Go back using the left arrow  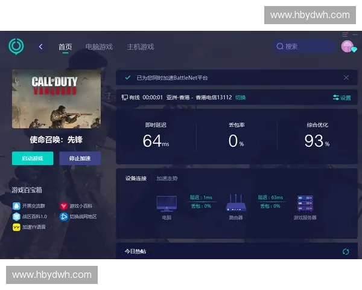click(41, 47)
